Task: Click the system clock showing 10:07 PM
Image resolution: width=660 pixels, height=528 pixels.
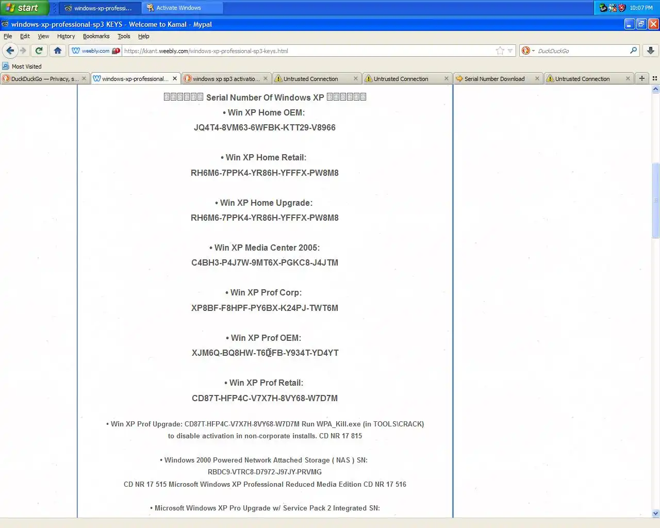Action: 641,8
